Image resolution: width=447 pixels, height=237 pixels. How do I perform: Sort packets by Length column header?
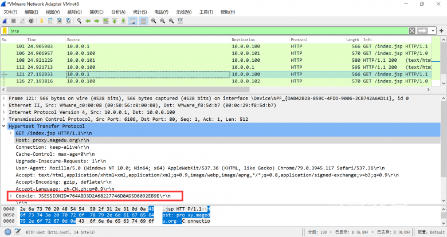(x=352, y=40)
